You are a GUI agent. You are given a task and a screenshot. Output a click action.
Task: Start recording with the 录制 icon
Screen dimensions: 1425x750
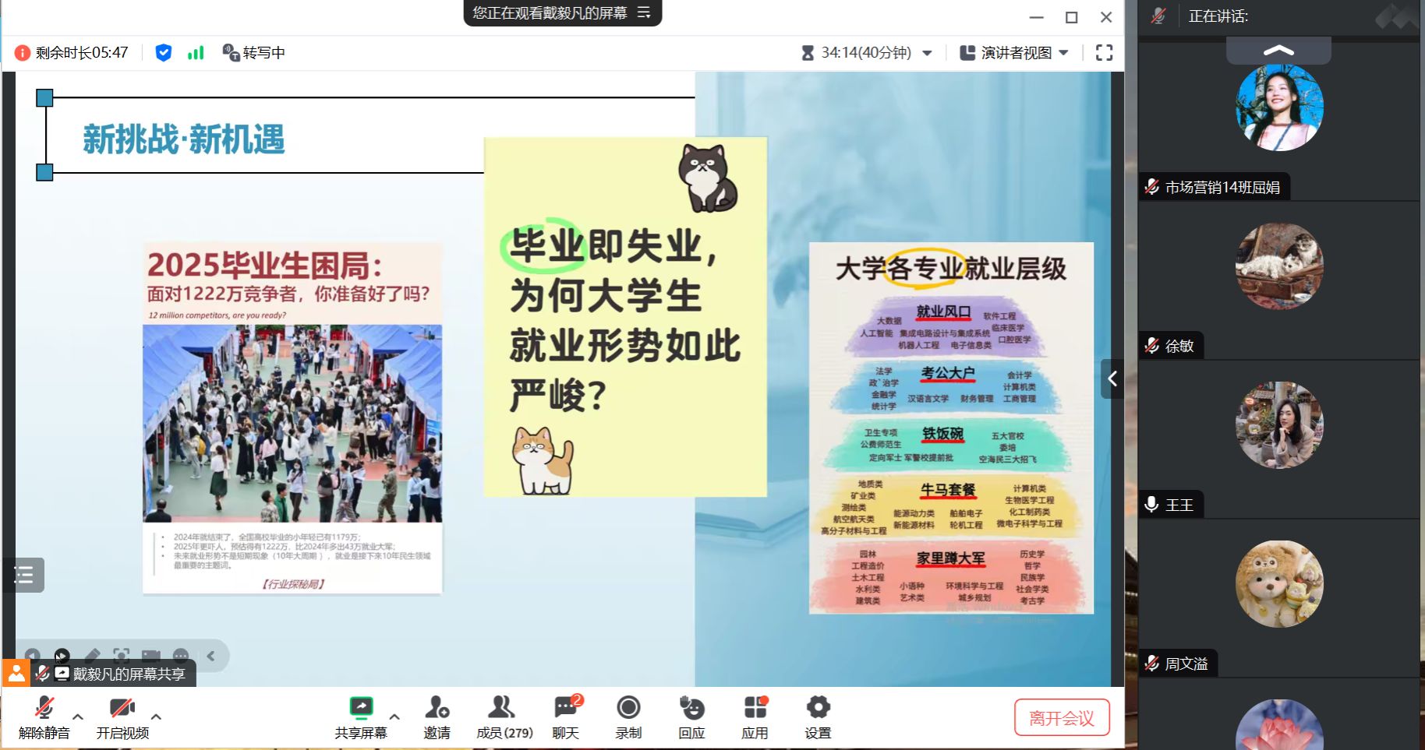[x=628, y=707]
